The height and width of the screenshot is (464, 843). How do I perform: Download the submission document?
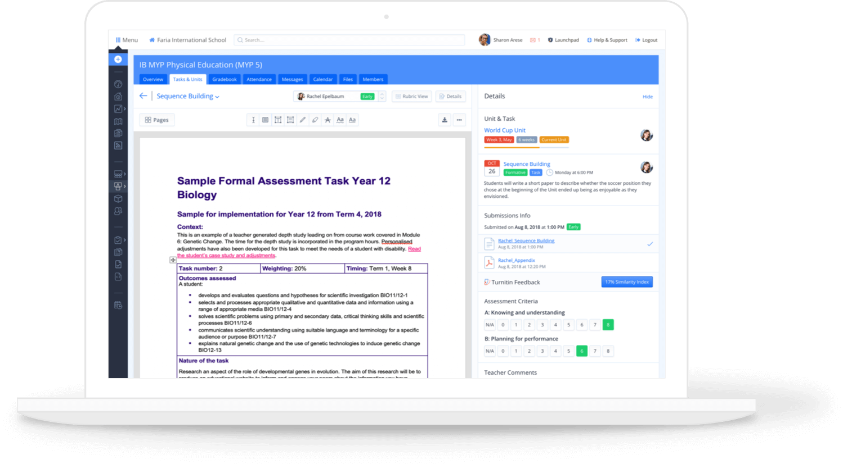click(x=445, y=120)
